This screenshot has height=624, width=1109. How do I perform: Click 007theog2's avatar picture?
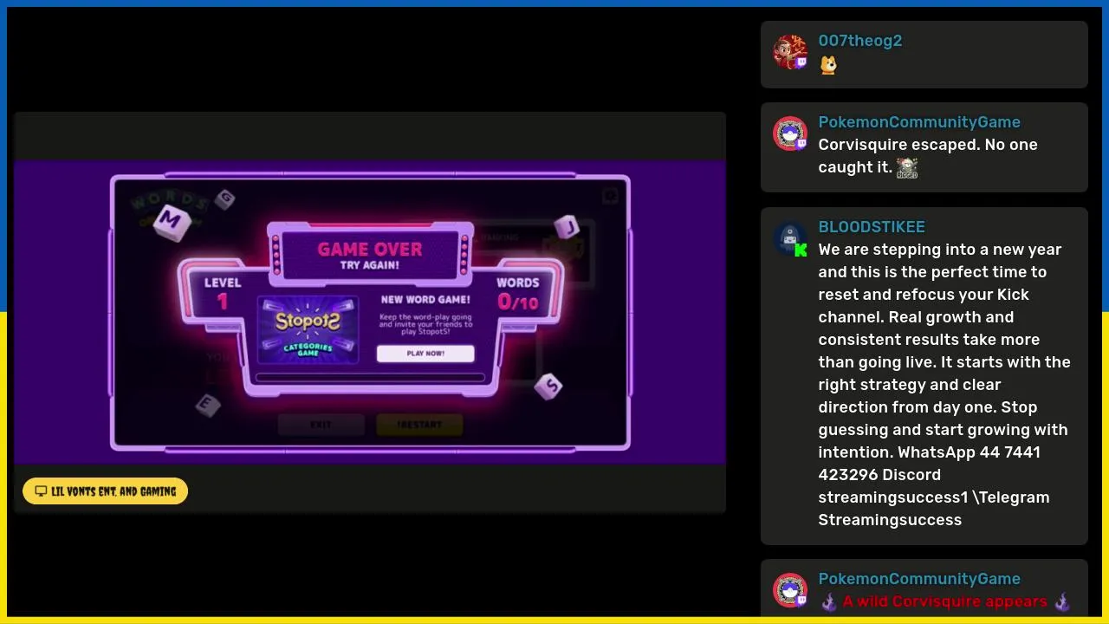click(x=789, y=52)
